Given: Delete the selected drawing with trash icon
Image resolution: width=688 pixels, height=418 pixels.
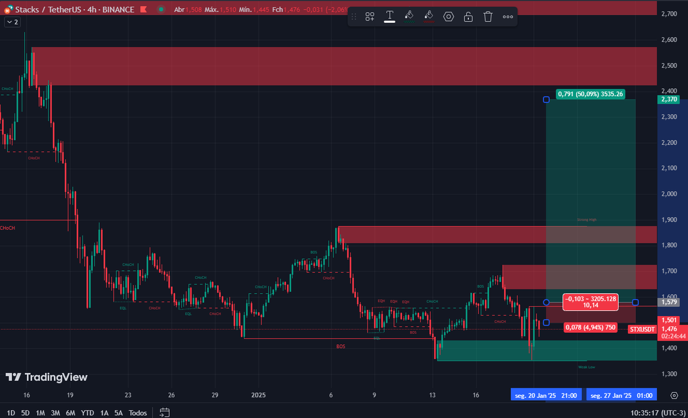Looking at the screenshot, I should 488,17.
